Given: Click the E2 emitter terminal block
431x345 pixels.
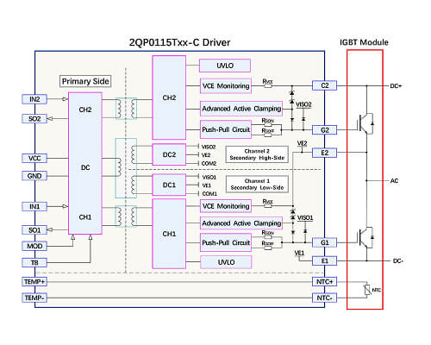Looking at the screenshot, I should [324, 153].
